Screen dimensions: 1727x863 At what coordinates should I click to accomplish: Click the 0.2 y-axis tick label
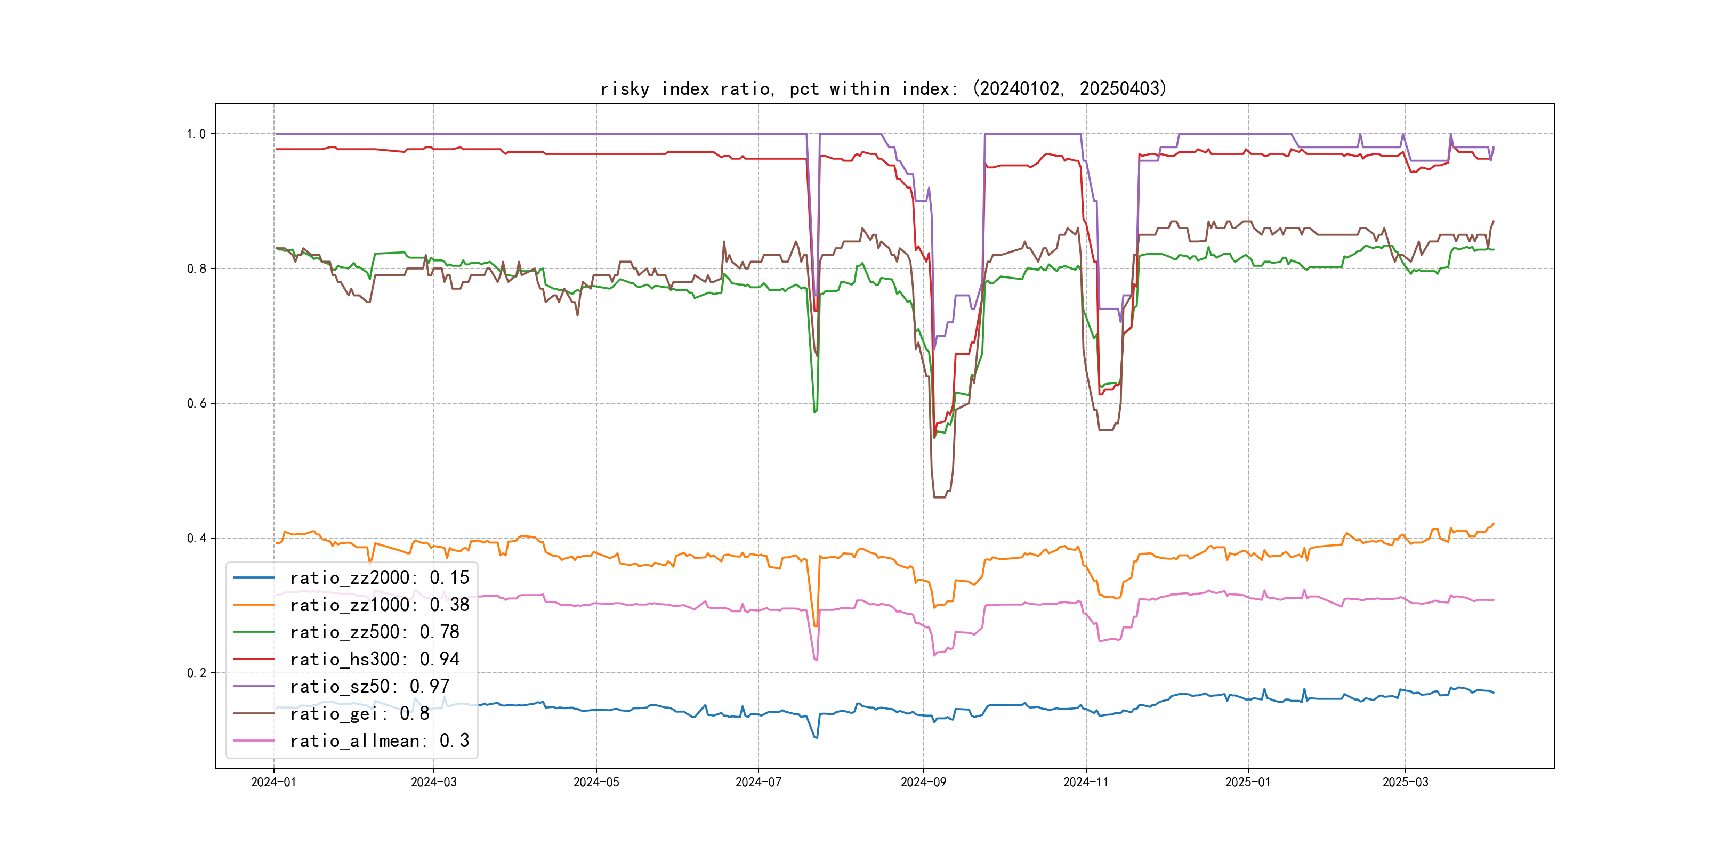tap(197, 673)
